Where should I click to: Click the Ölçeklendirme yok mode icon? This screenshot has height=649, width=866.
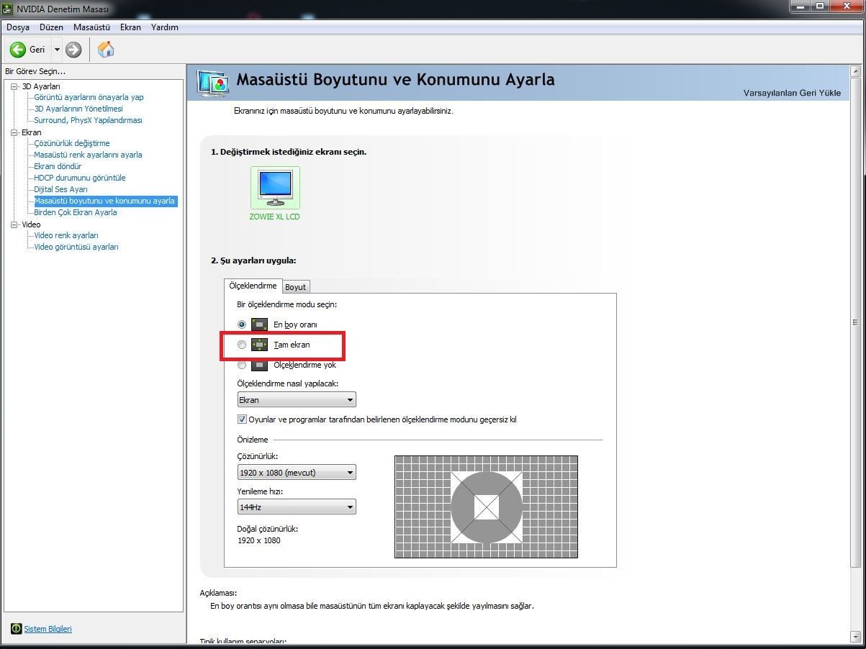tap(260, 365)
